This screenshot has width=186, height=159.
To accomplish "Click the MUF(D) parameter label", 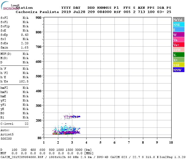I will pyautogui.click(x=6, y=54).
